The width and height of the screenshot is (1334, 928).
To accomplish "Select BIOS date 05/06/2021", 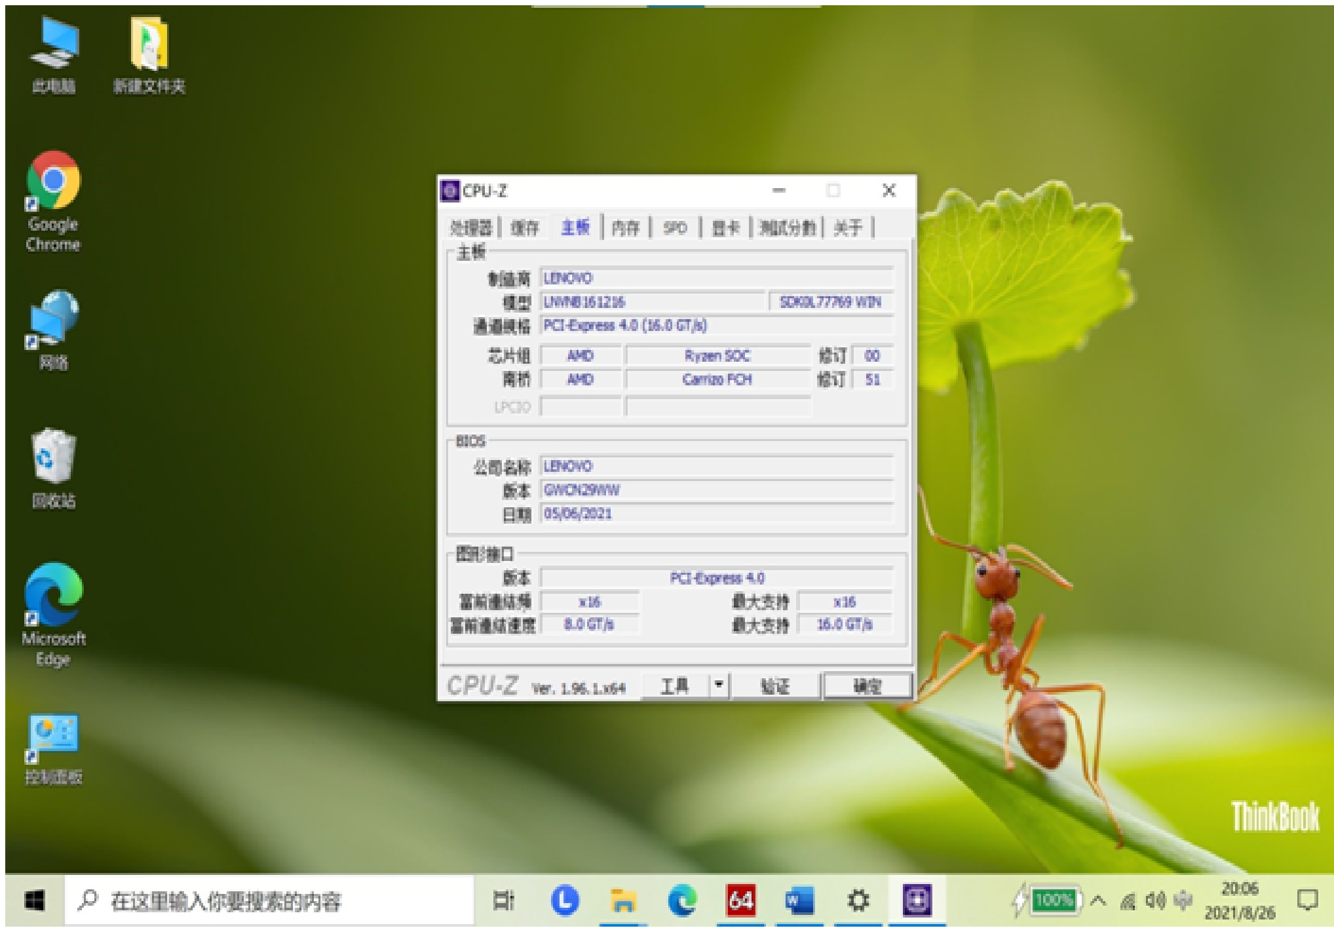I will [717, 513].
